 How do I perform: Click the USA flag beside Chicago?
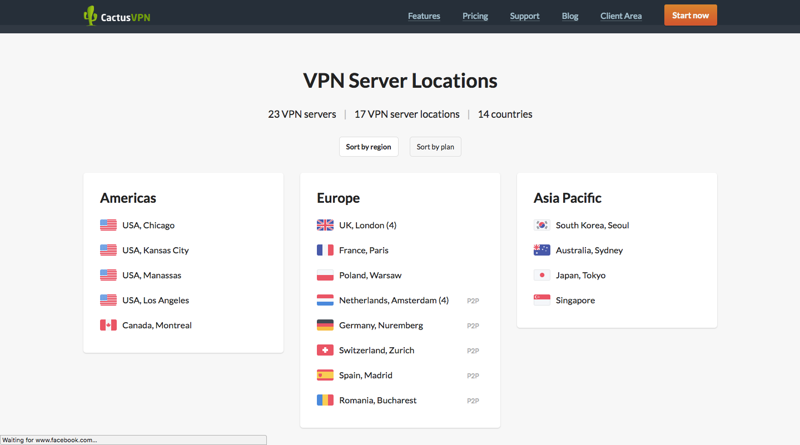coord(108,225)
